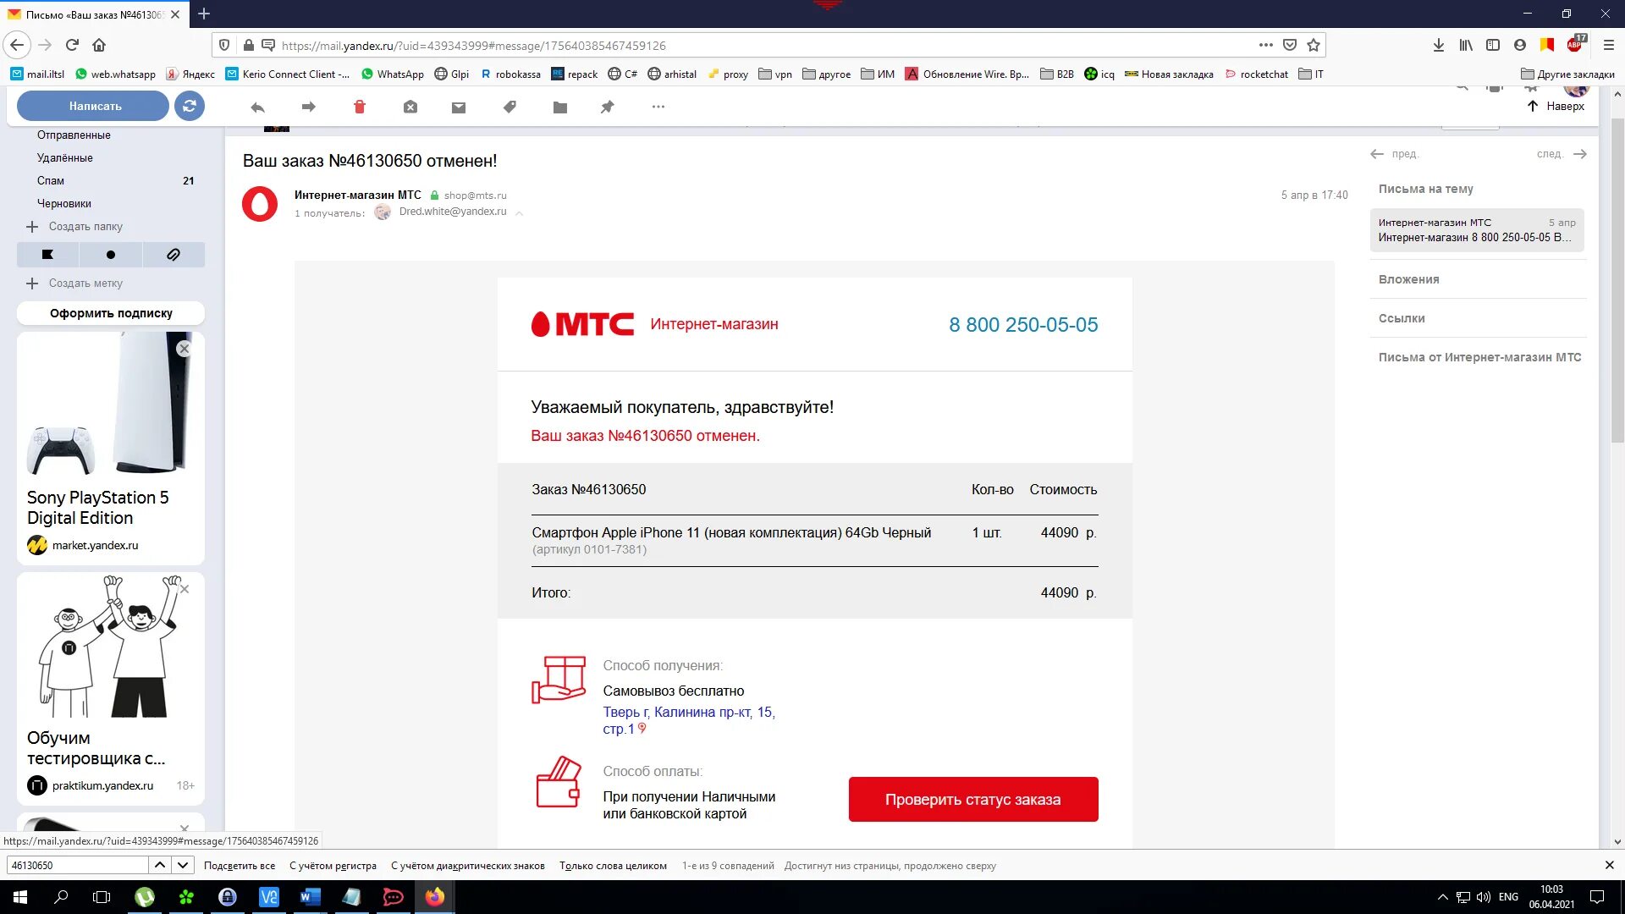The image size is (1625, 914).
Task: Open a new browser tab
Action: tap(204, 14)
